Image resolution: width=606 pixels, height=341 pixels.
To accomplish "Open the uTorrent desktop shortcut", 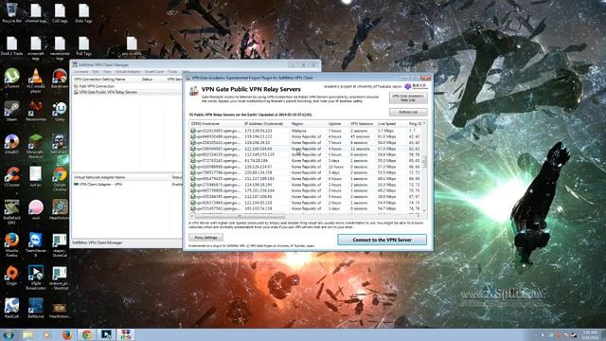I will click(x=11, y=79).
